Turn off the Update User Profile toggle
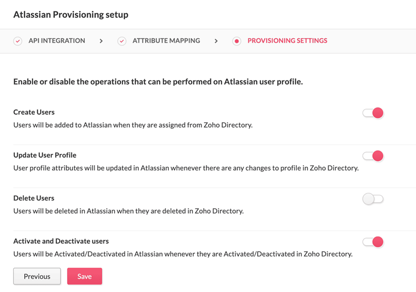The width and height of the screenshot is (416, 292). tap(373, 156)
